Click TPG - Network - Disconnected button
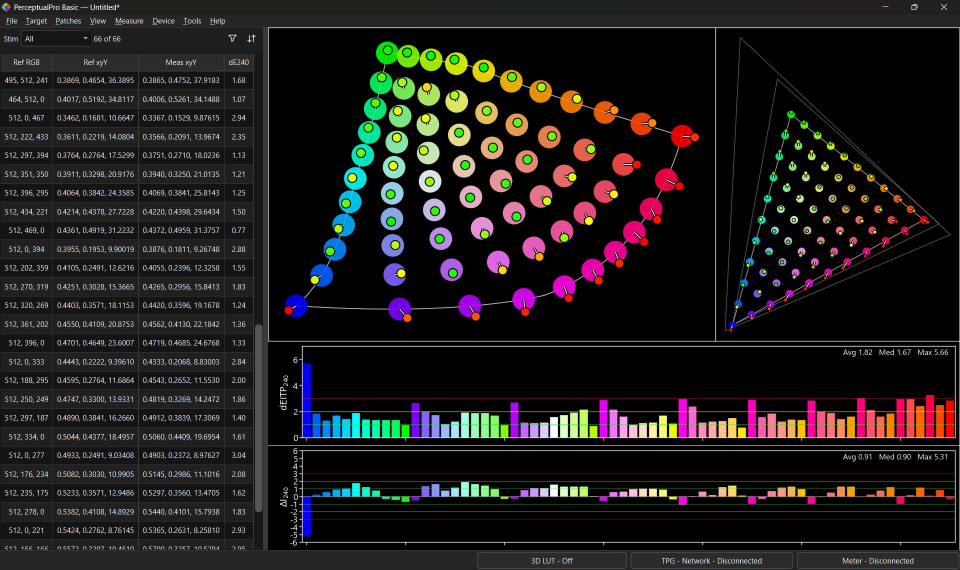Viewport: 960px width, 570px height. click(x=711, y=560)
